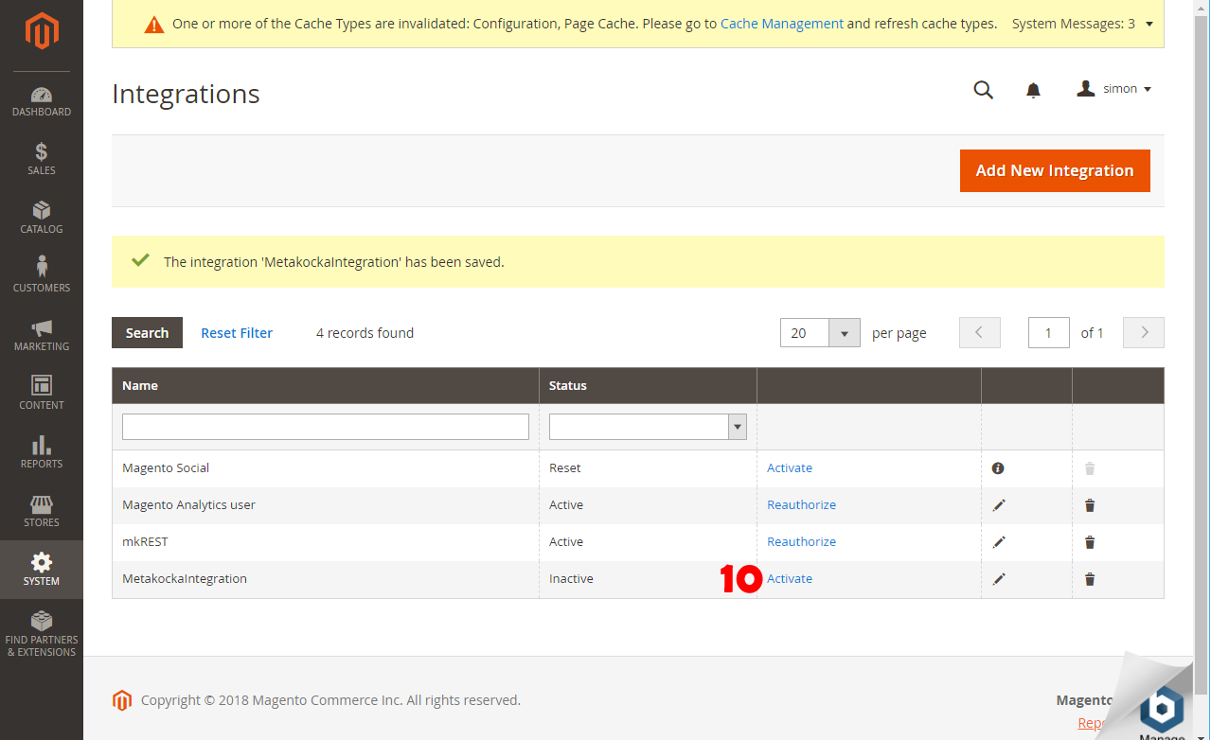Open the Dashboard menu
The image size is (1211, 740).
[42, 101]
